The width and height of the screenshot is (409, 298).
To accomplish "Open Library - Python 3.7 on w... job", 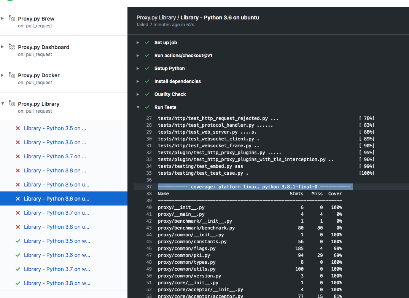I will [57, 269].
